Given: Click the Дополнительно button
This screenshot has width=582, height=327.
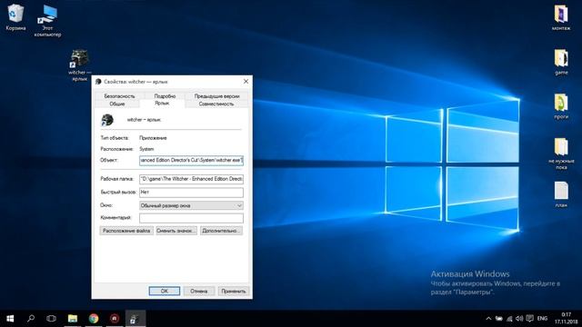Looking at the screenshot, I should [221, 231].
